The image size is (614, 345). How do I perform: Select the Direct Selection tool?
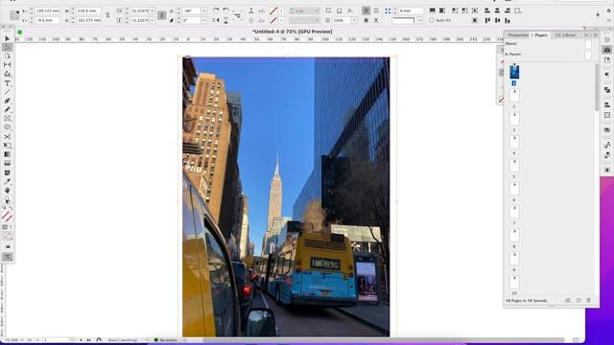pos(7,47)
